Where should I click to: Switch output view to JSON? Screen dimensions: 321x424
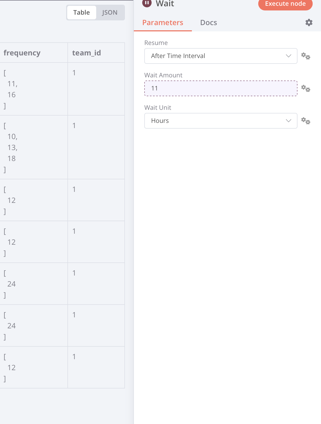[x=110, y=13]
